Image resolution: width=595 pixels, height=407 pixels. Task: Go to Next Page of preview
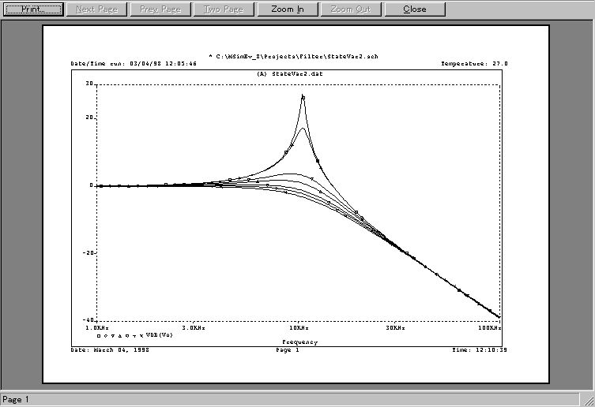(x=99, y=9)
